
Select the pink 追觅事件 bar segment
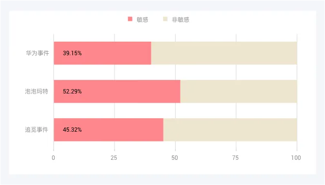tap(109, 130)
